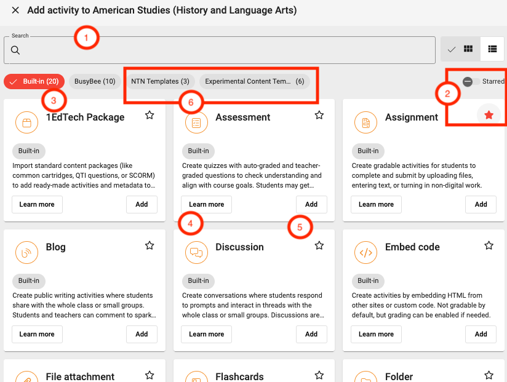The height and width of the screenshot is (382, 507).
Task: Star the Blog activity
Action: click(x=150, y=245)
